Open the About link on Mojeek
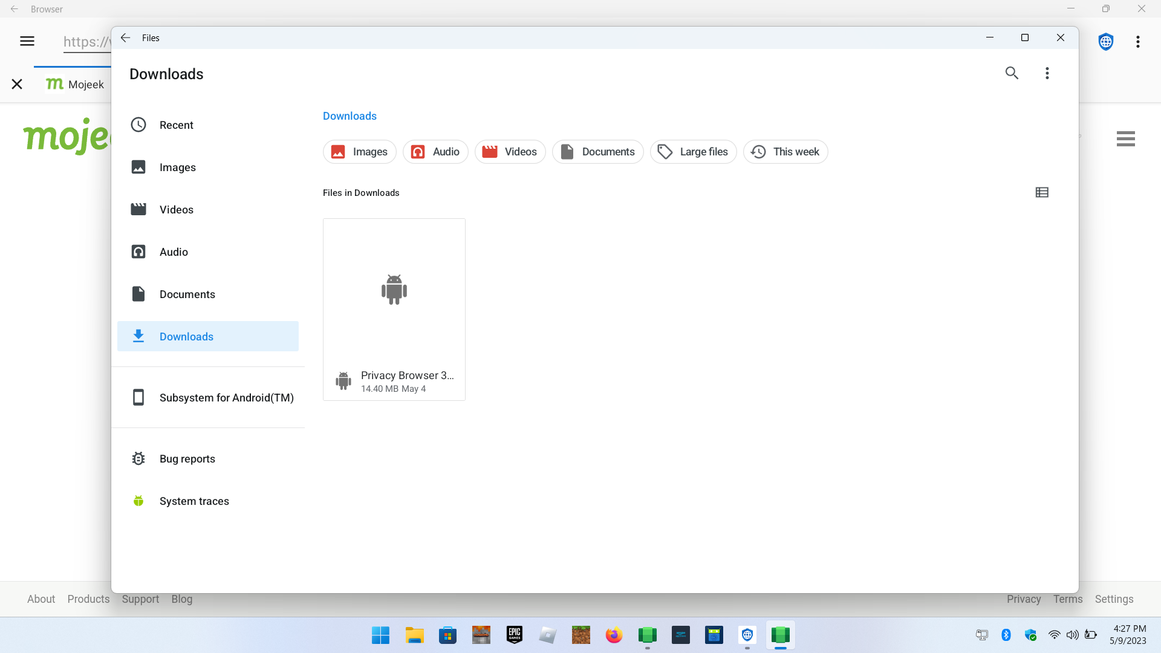 pos(41,599)
